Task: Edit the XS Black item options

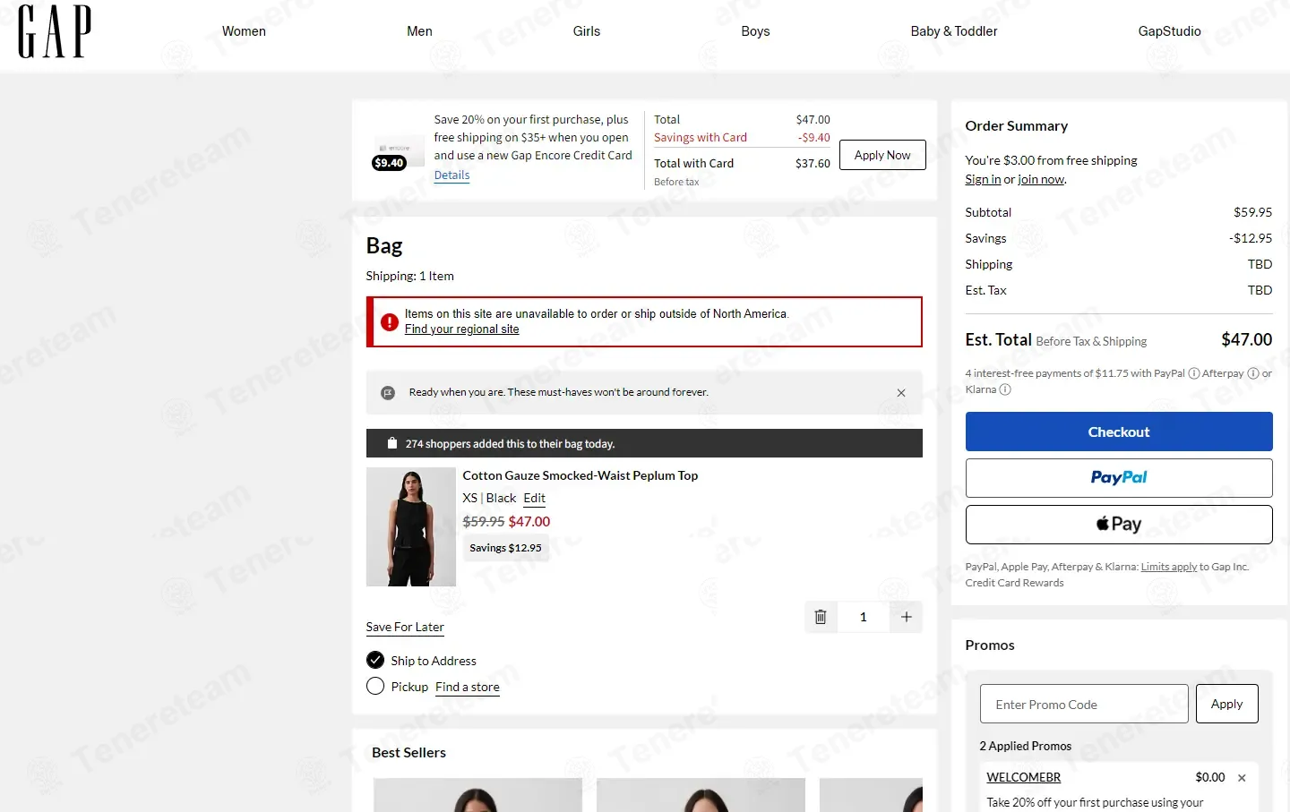Action: 534,499
